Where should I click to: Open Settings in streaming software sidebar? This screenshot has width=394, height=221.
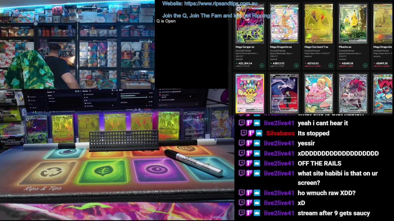(34, 108)
